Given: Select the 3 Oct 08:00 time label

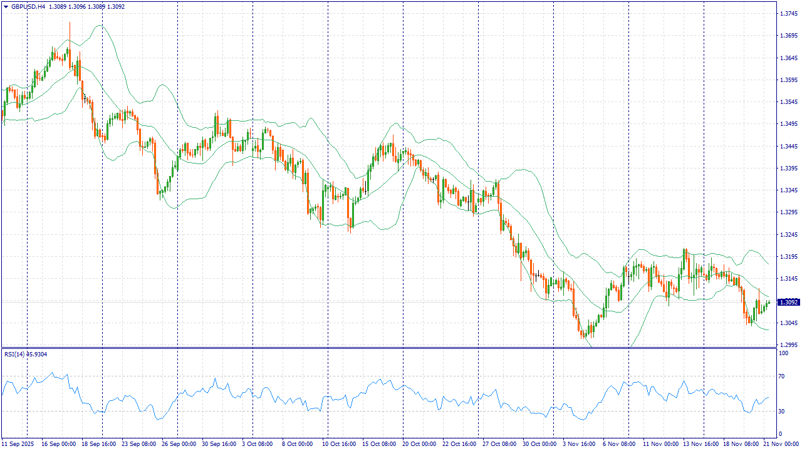Looking at the screenshot, I should tap(257, 443).
